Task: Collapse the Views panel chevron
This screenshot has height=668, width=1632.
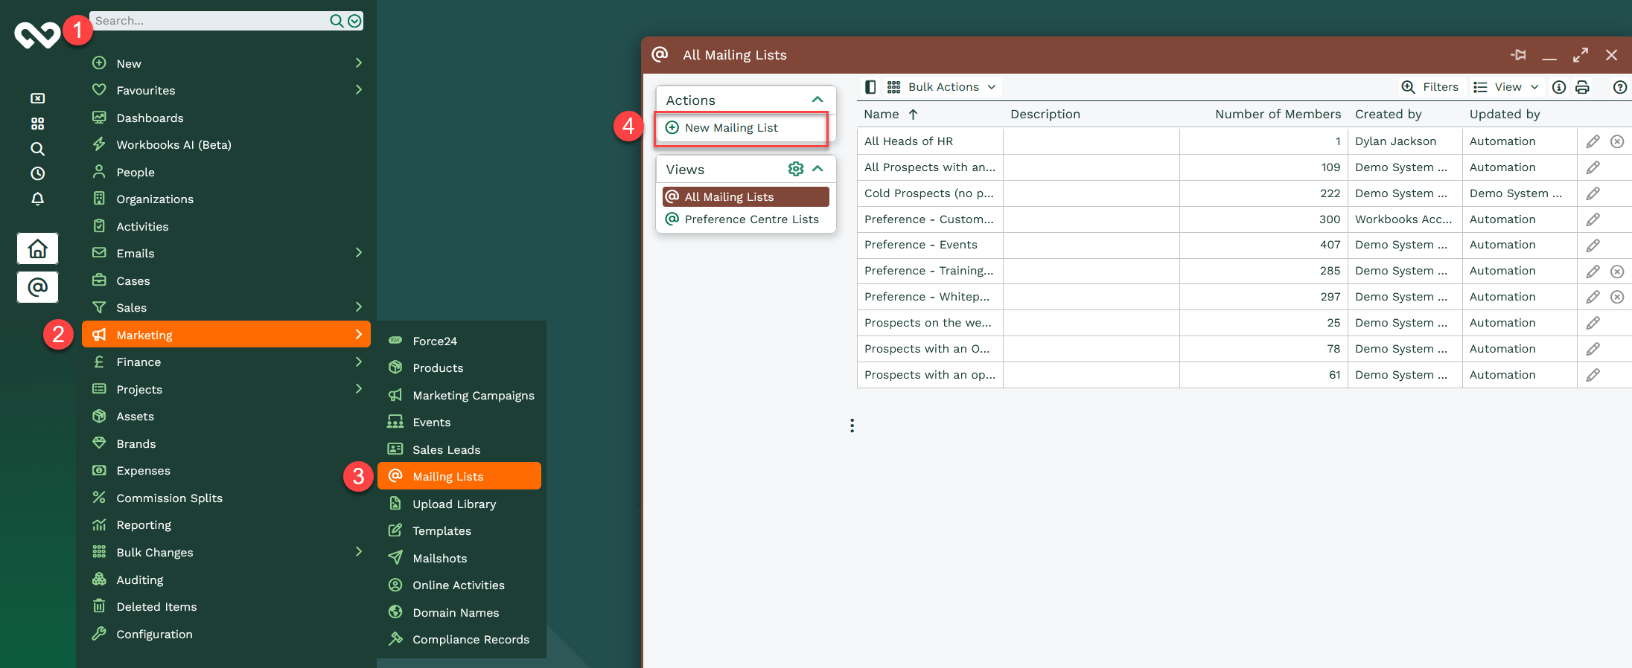Action: tap(817, 169)
